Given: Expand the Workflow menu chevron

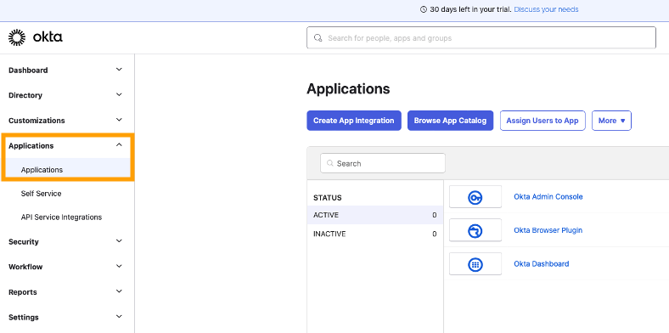Looking at the screenshot, I should 119,267.
